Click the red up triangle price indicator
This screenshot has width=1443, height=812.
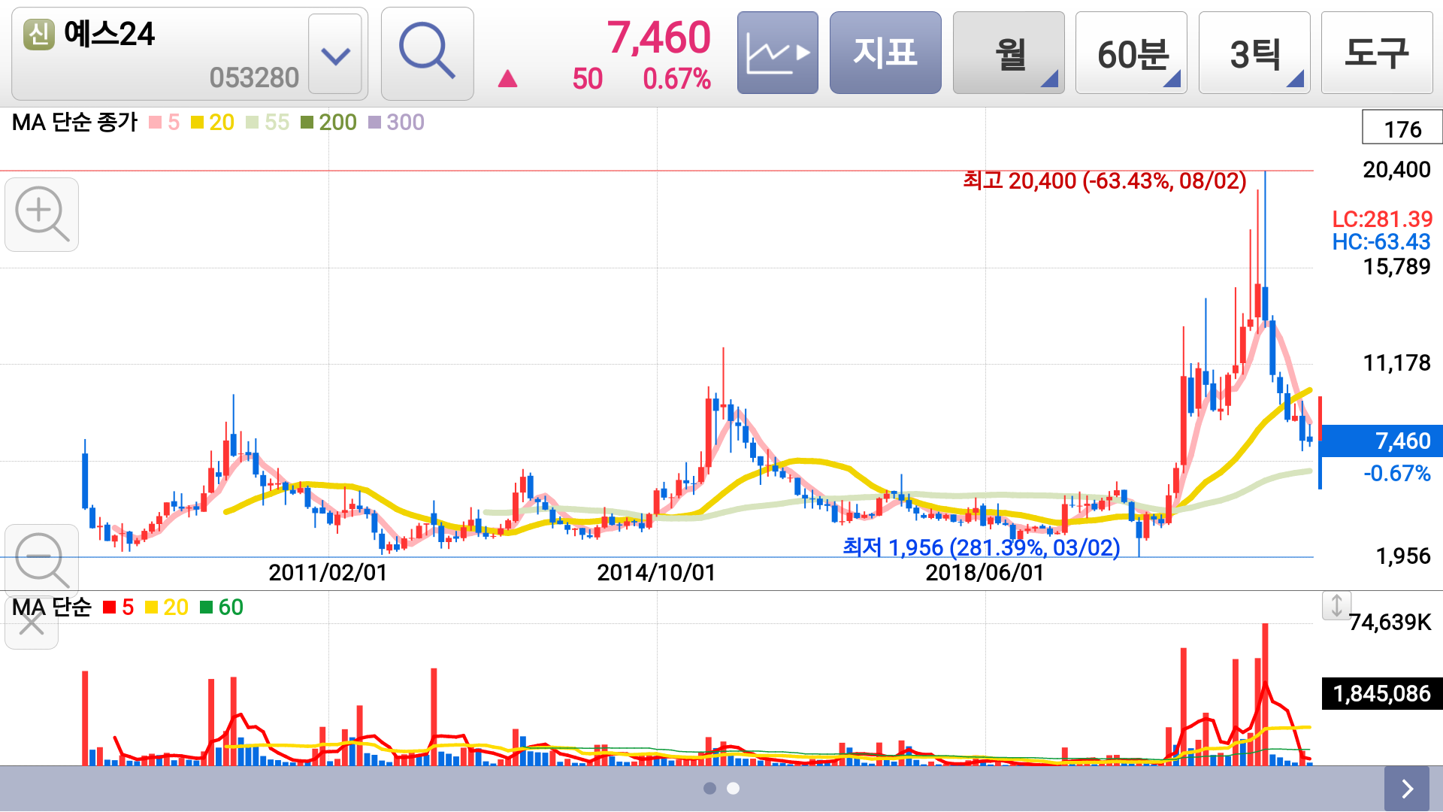(x=508, y=78)
